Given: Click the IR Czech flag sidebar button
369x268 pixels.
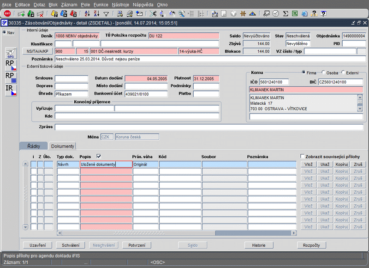Looking at the screenshot, I should [11, 90].
